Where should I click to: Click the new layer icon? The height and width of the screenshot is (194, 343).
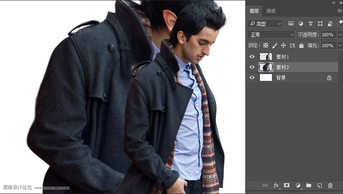(319, 186)
